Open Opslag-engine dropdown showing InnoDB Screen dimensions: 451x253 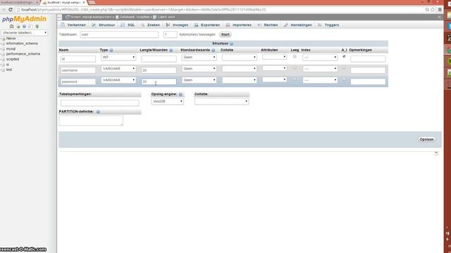pyautogui.click(x=168, y=101)
